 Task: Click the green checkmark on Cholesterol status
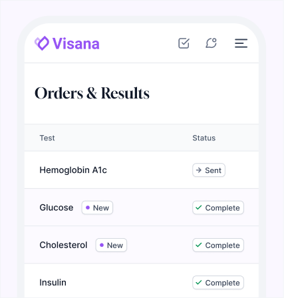[199, 245]
